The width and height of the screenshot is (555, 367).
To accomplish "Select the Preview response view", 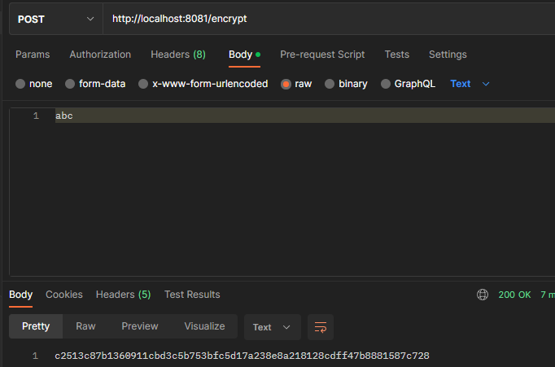I will (x=140, y=326).
